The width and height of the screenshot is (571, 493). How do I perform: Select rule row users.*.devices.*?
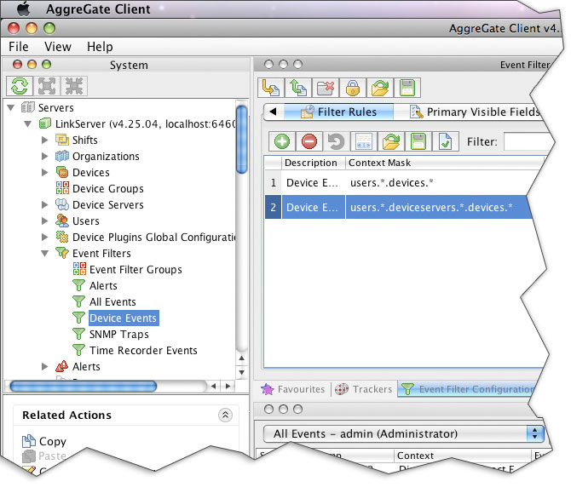(x=401, y=183)
